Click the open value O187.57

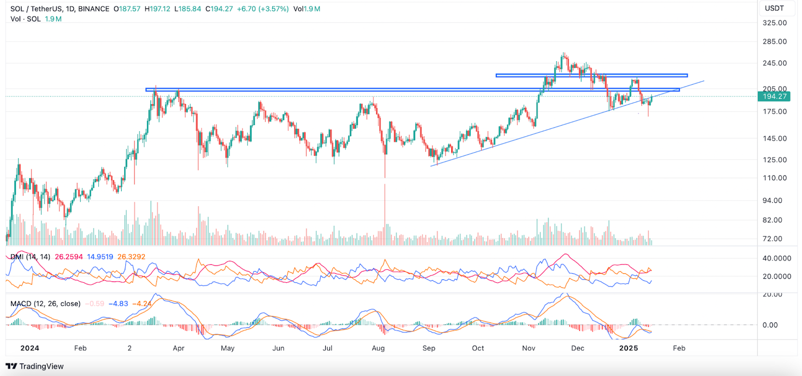click(127, 9)
